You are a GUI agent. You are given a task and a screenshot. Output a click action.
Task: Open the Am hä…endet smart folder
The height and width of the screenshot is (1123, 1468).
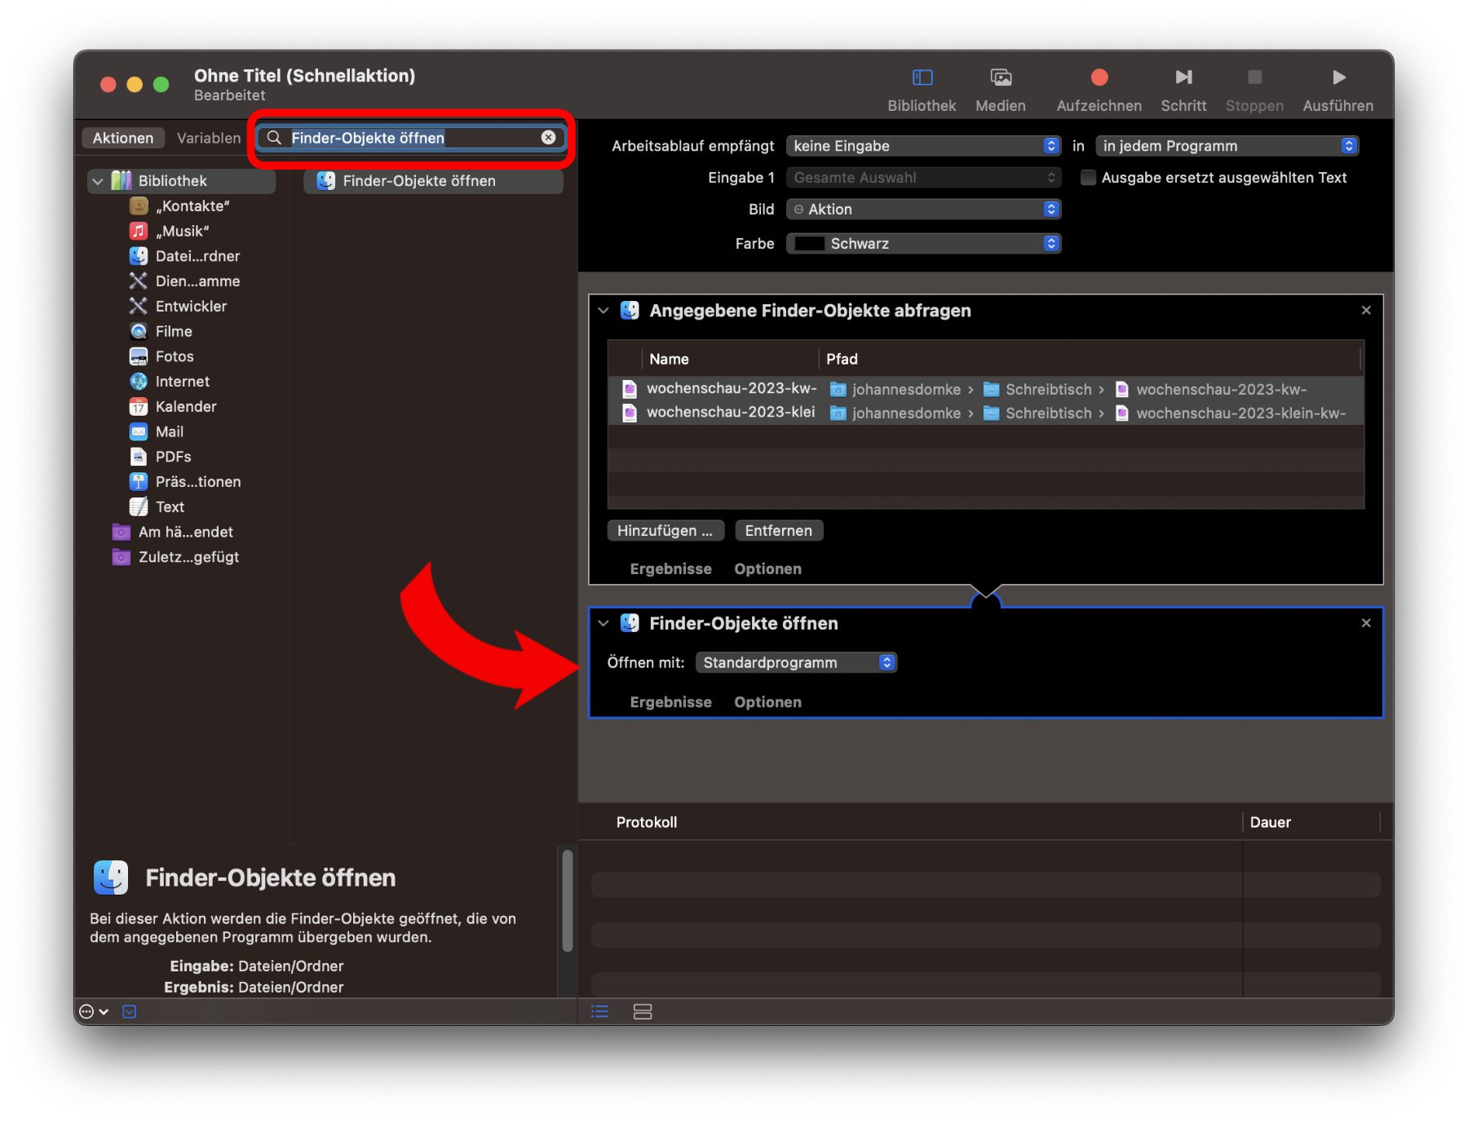(x=185, y=532)
